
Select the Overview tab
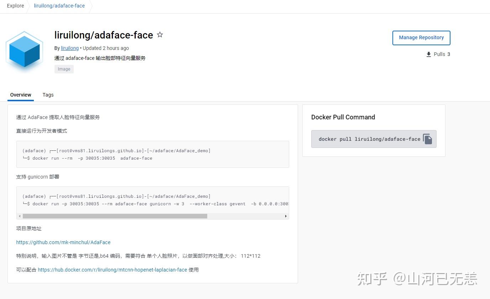click(20, 95)
